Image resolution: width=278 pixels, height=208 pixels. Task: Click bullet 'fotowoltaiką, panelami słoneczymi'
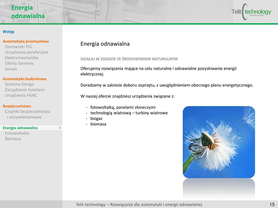[x=123, y=107]
